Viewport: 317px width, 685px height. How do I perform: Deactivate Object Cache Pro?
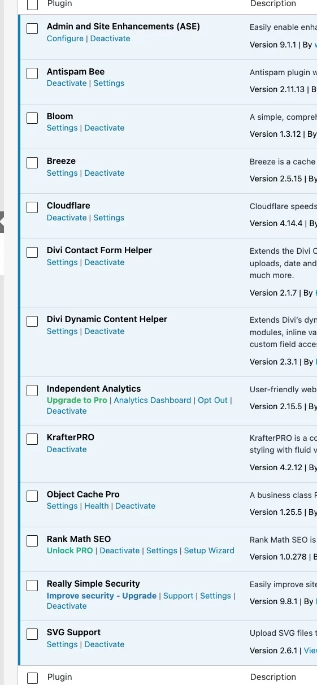point(136,506)
